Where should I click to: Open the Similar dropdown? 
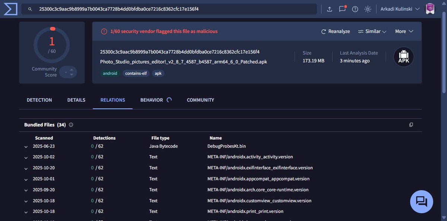pos(372,31)
